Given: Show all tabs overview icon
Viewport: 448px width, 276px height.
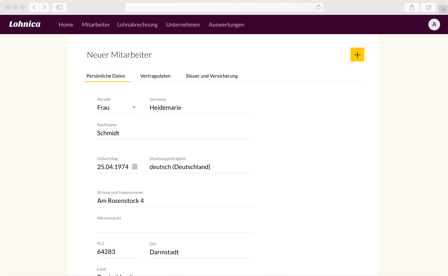Looking at the screenshot, I should pyautogui.click(x=429, y=7).
